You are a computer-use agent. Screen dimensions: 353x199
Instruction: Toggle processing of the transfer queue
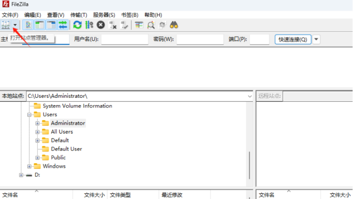[x=89, y=25]
